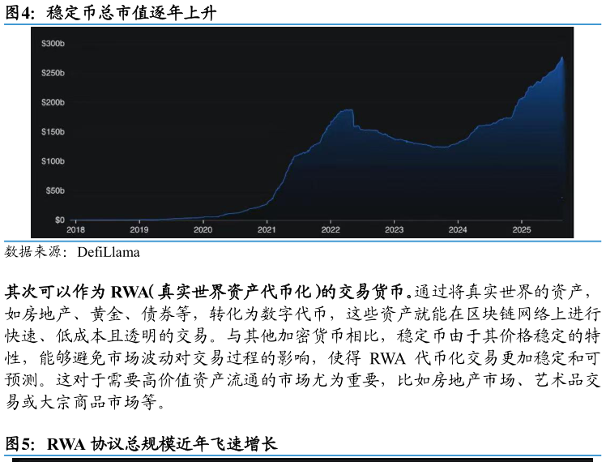Click the $100b label on the y-axis
This screenshot has height=466, width=606.
tap(53, 161)
